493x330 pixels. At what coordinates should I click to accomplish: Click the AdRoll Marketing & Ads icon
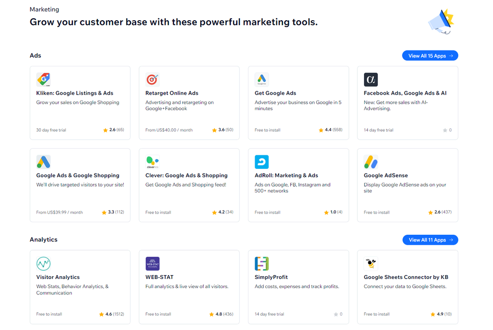pyautogui.click(x=261, y=162)
